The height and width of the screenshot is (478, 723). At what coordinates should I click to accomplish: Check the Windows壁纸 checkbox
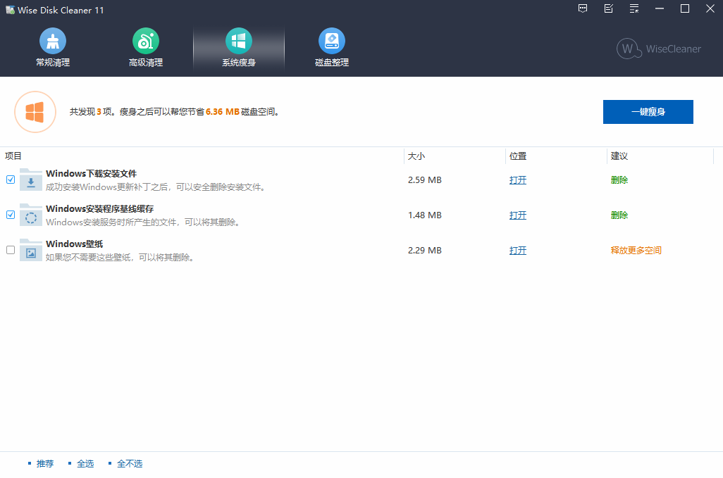[x=11, y=250]
